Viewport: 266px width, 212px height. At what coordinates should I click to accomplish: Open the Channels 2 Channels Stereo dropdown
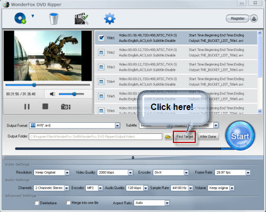[x=52, y=188]
